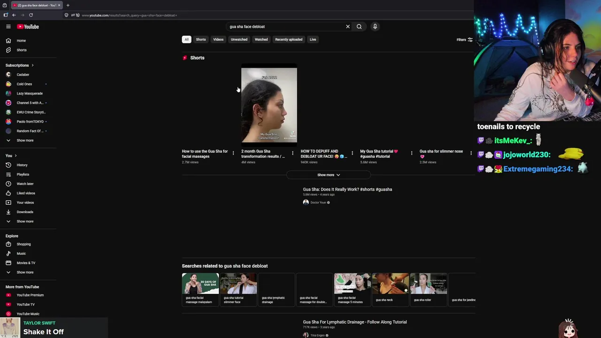Close the gua sha face debloat browser tab

tap(59, 5)
